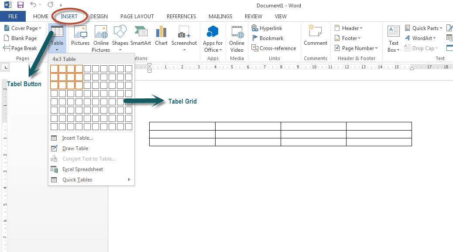Add a Comment
The height and width of the screenshot is (252, 453).
coord(315,32)
